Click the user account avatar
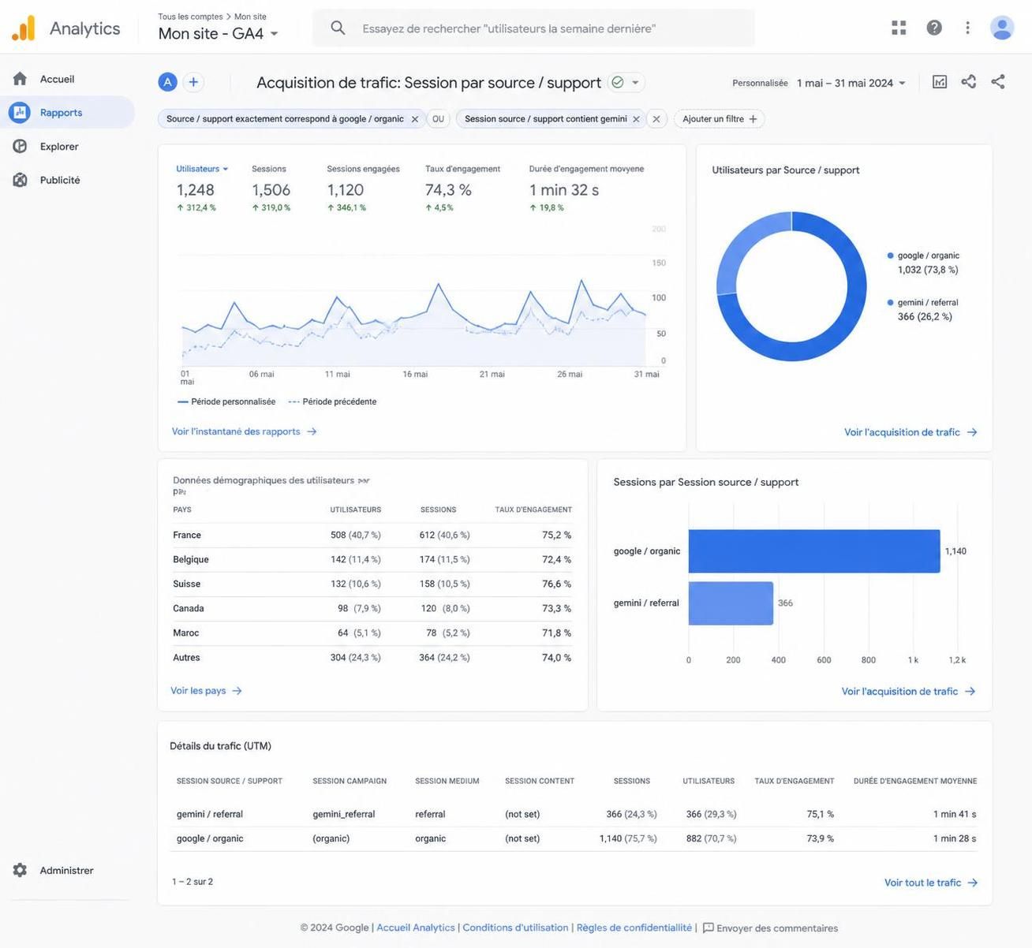The image size is (1032, 948). pyautogui.click(x=1002, y=28)
